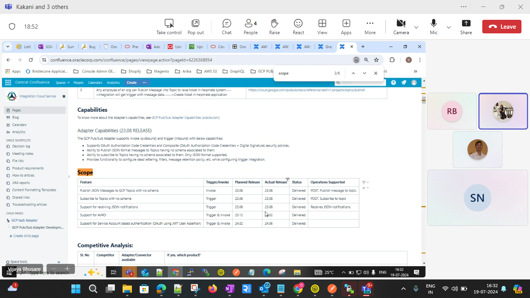
Task: Open the Windows Start menu
Action: click(x=76, y=288)
